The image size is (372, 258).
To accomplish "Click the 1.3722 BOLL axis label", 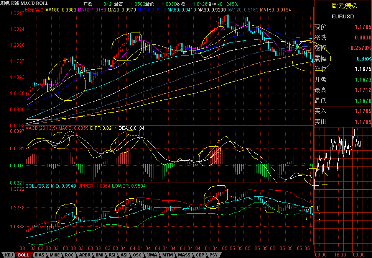I will click(x=17, y=189).
